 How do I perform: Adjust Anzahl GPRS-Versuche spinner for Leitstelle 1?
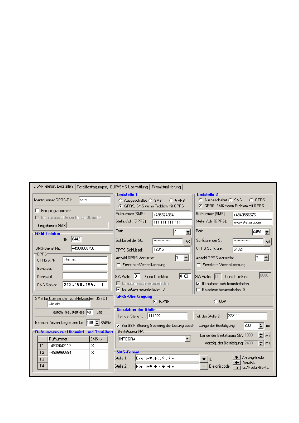pyautogui.click(x=186, y=258)
